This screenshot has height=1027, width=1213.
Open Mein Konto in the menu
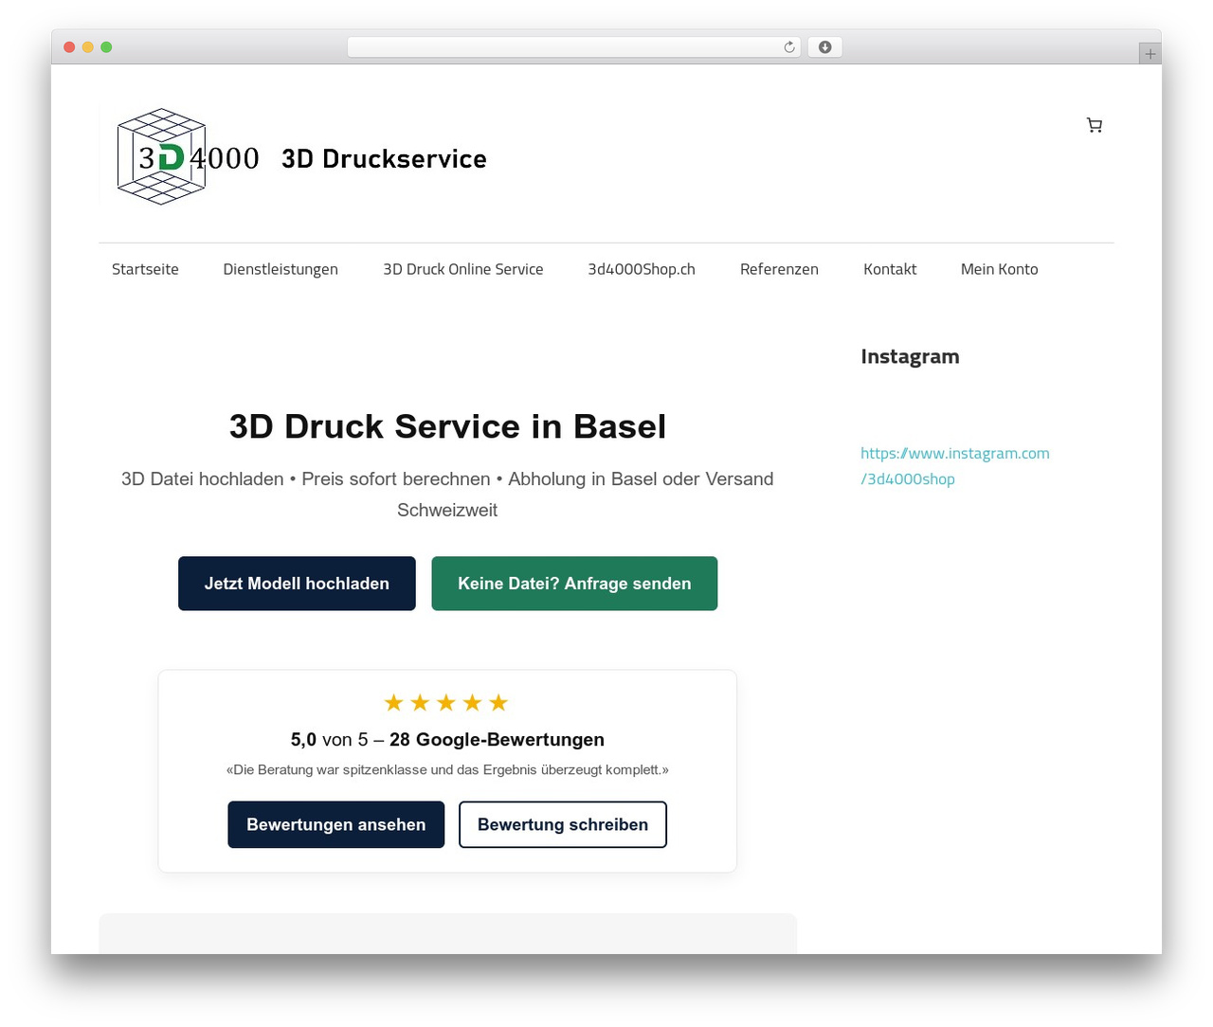pos(1000,269)
